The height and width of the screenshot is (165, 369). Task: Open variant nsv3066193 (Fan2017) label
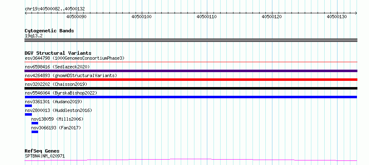click(x=56, y=128)
